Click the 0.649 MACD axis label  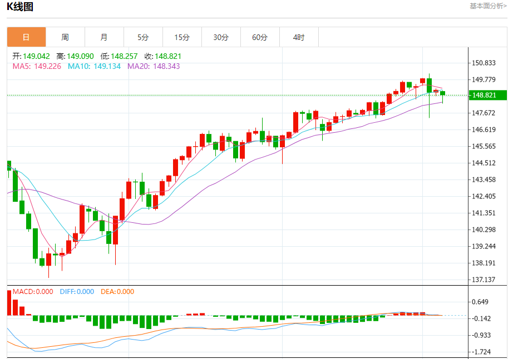tap(480, 302)
